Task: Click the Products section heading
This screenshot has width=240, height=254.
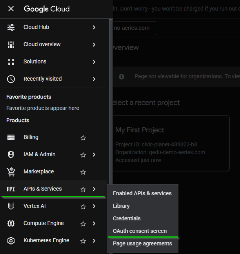Action: [x=18, y=121]
